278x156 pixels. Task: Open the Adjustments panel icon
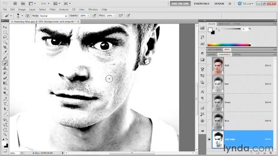tap(202, 53)
